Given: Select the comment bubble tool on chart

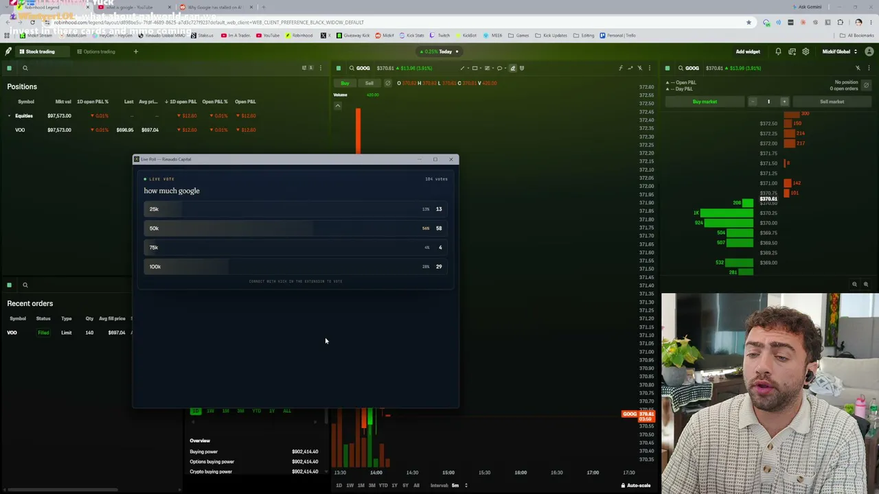Looking at the screenshot, I should (499, 68).
